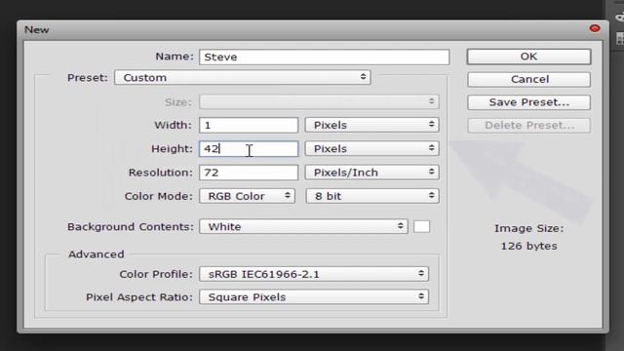Click the Width input field
The width and height of the screenshot is (624, 351).
(249, 125)
